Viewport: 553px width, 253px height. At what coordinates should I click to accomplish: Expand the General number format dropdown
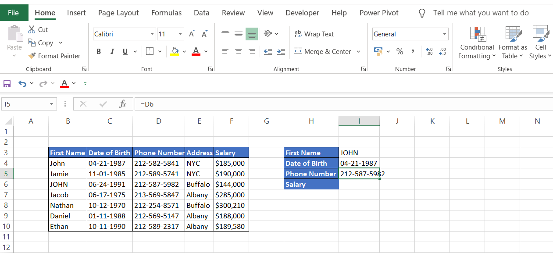pyautogui.click(x=445, y=34)
